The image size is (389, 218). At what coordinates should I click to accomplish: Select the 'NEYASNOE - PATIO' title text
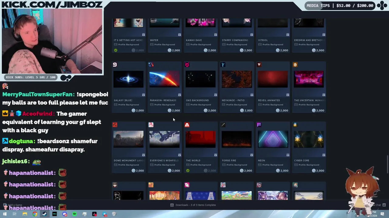[233, 100]
